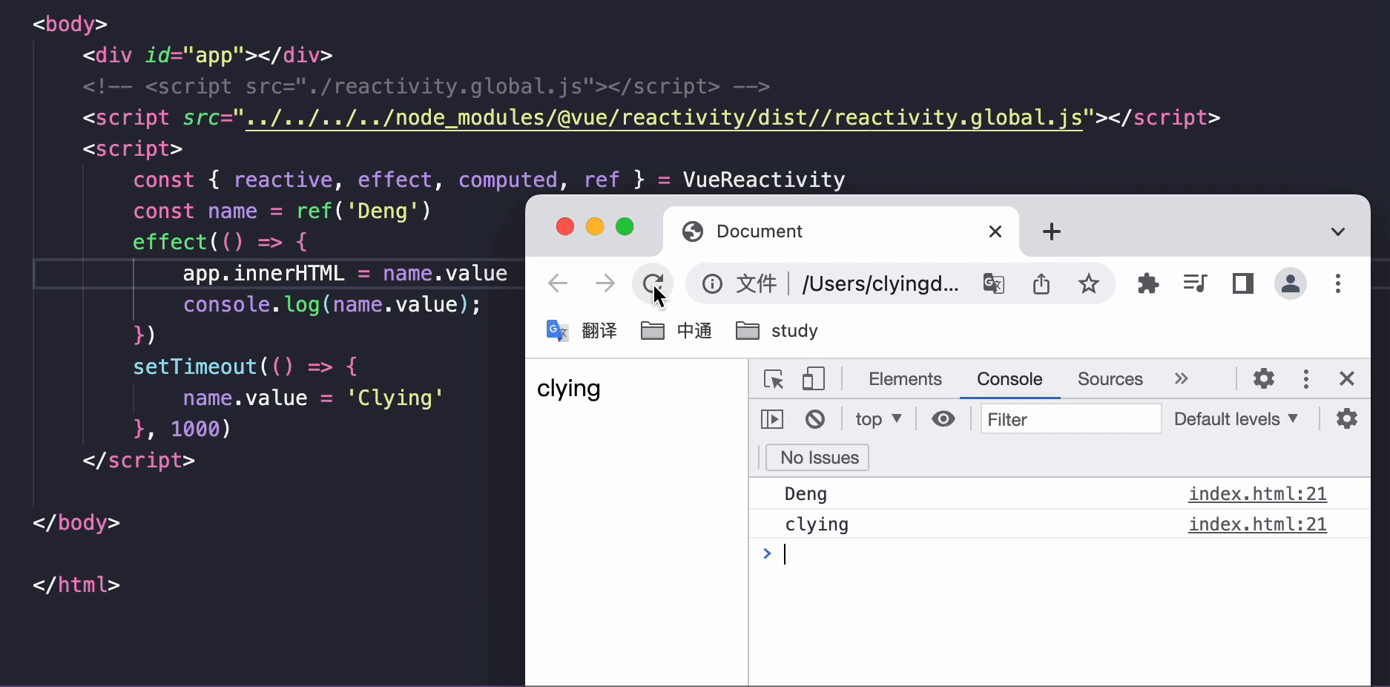Open the 翻译 bookmark
The height and width of the screenshot is (687, 1390).
(x=582, y=331)
